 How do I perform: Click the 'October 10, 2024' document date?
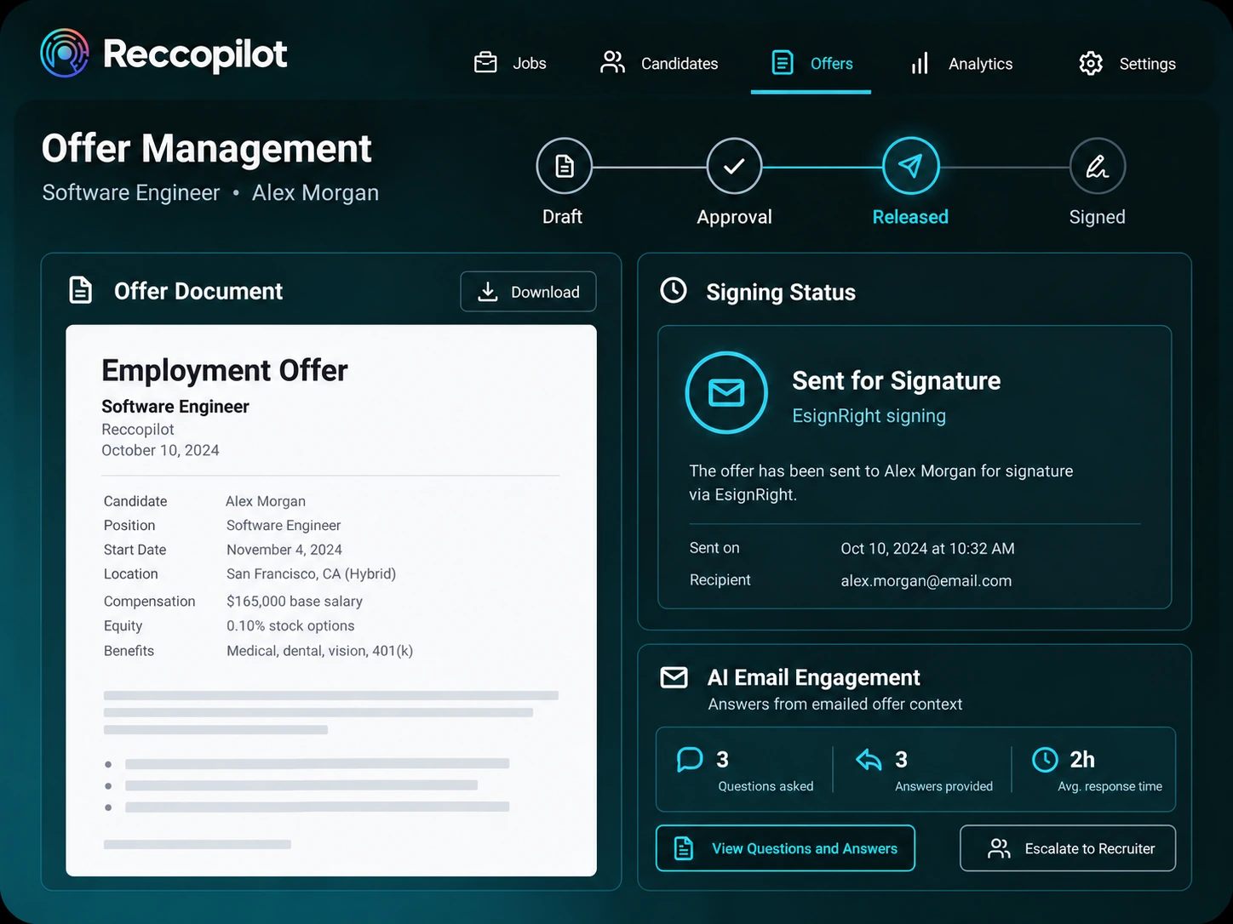click(160, 450)
